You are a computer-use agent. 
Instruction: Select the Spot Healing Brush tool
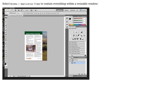coord(6,30)
